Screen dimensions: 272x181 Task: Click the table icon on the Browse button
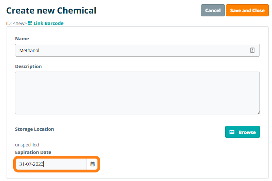pos(232,132)
